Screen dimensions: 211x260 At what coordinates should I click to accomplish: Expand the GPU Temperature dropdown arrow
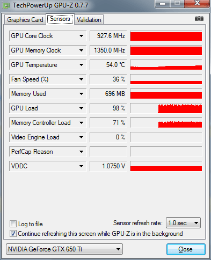[x=82, y=65]
